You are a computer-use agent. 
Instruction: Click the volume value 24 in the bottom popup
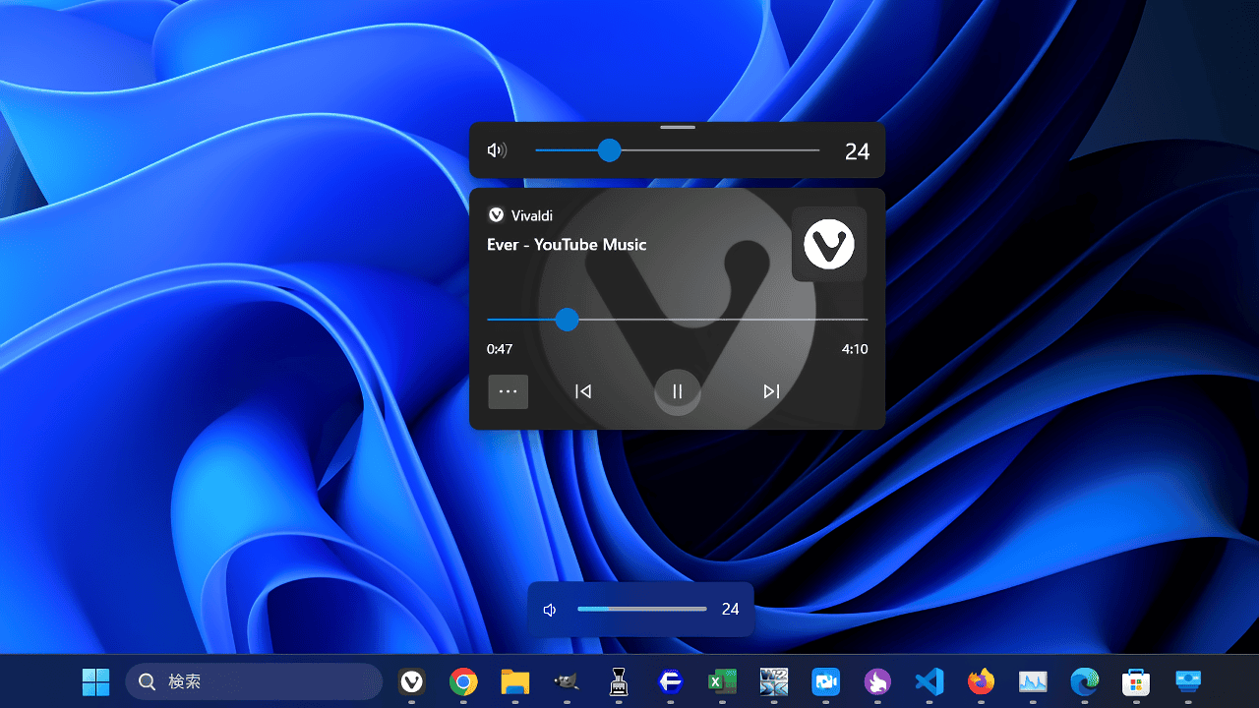coord(730,610)
